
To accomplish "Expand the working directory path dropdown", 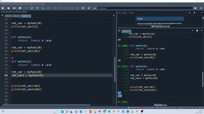I will click(x=191, y=8).
